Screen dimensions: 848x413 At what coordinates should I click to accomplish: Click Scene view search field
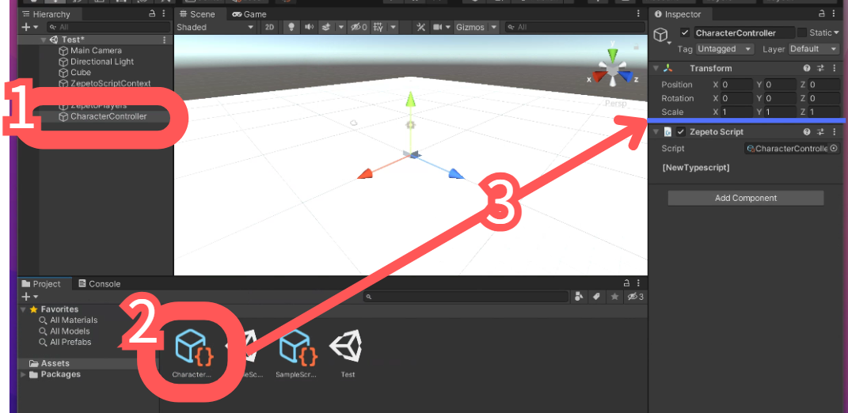[x=574, y=27]
